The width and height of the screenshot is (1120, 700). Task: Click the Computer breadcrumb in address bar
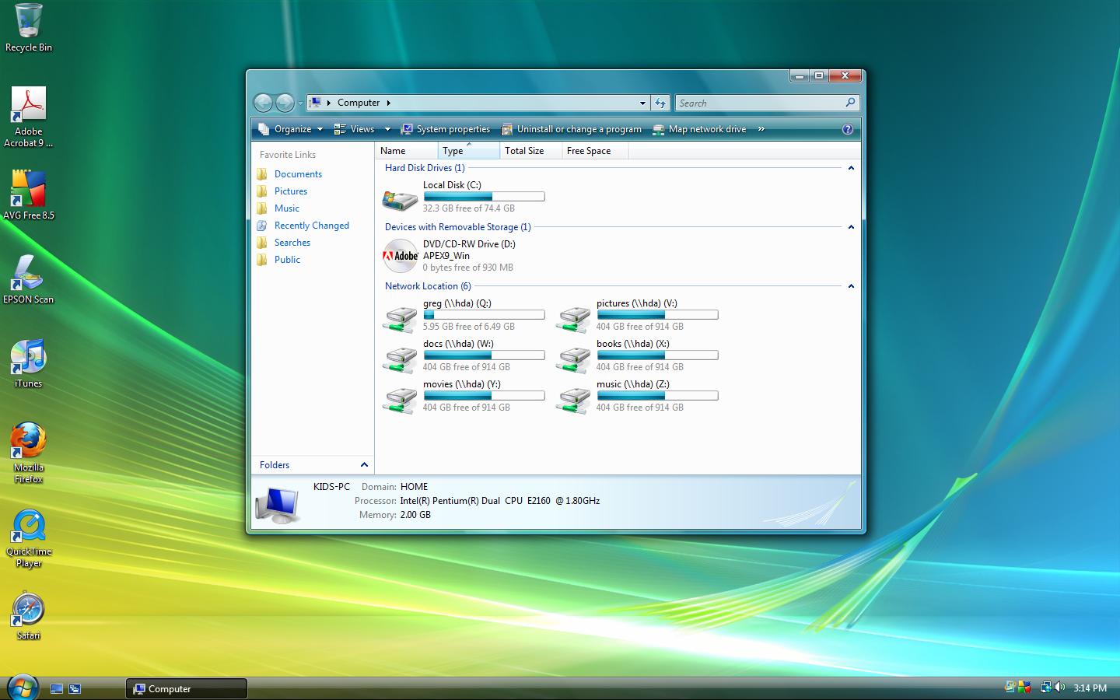coord(359,103)
